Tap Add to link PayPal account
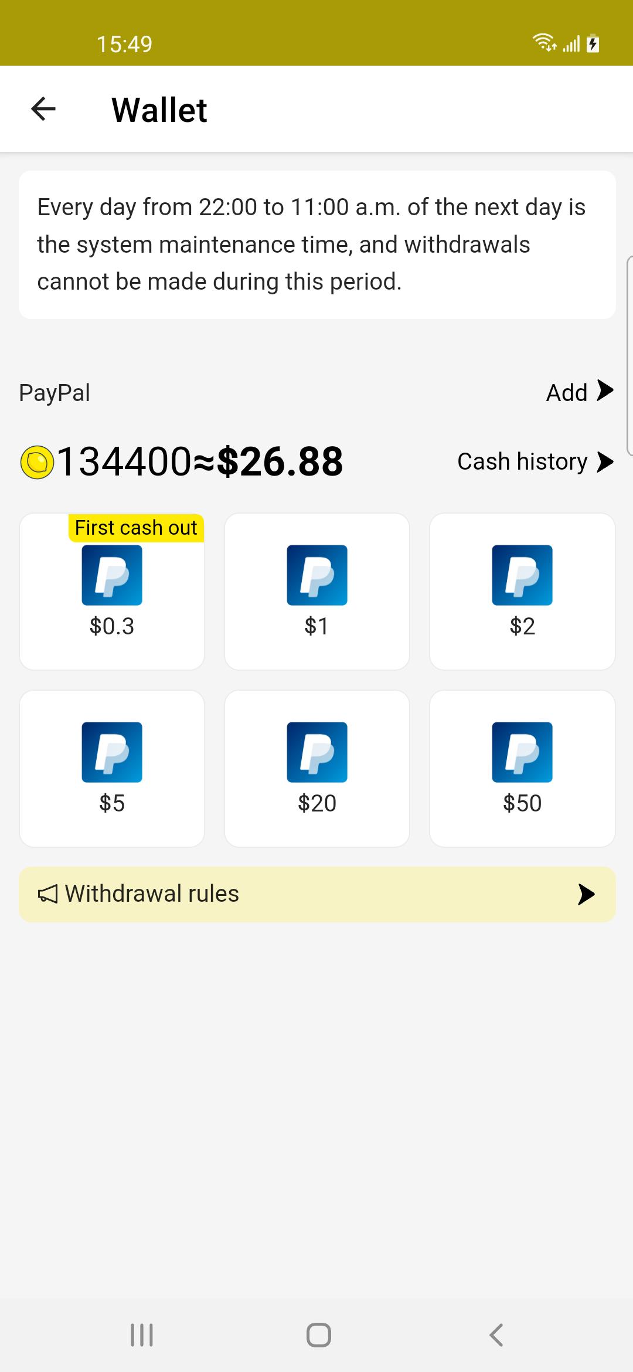The image size is (633, 1372). point(567,392)
